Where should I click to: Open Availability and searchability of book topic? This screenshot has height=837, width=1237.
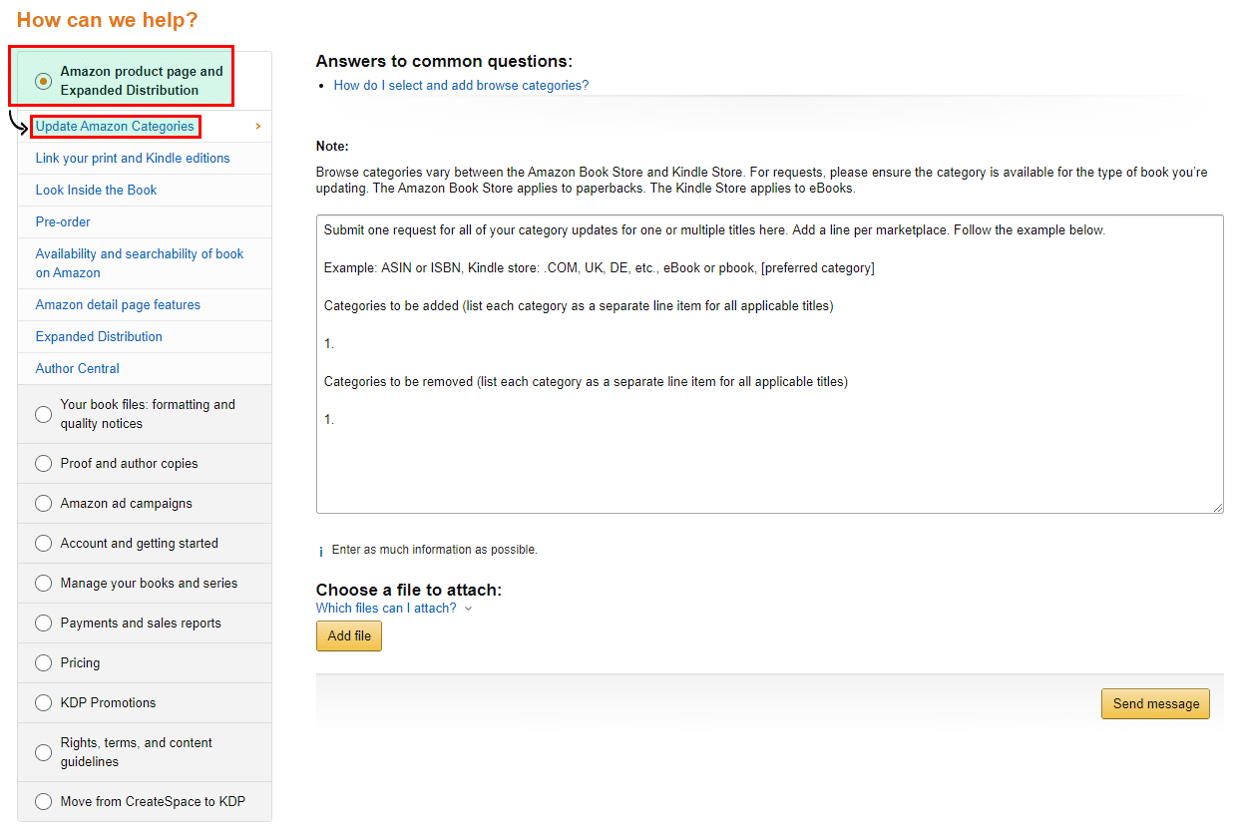[140, 263]
